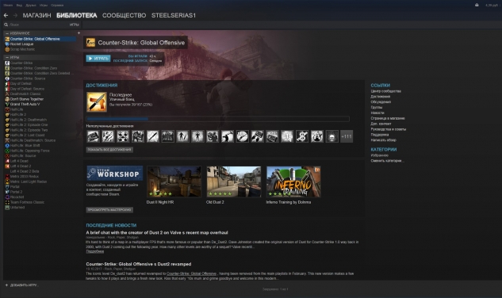502x298 pixels.
Task: Go back using the left arrow
Action: [x=6, y=15]
